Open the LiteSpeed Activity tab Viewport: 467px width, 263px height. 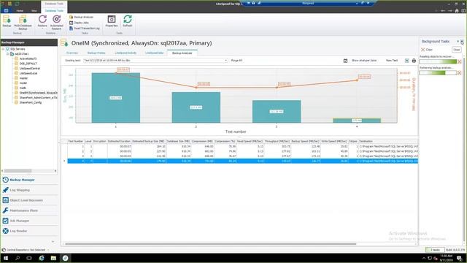click(126, 53)
